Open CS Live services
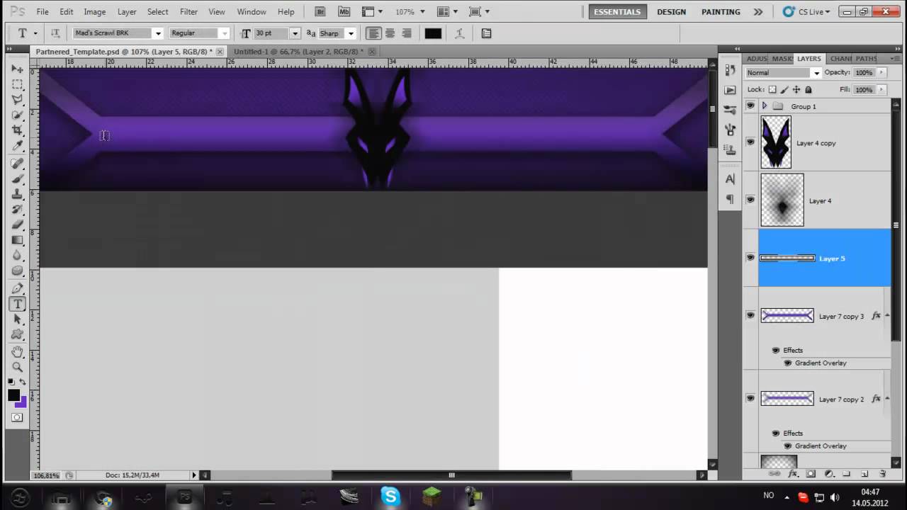Screen dimensions: 907x510 [x=806, y=12]
